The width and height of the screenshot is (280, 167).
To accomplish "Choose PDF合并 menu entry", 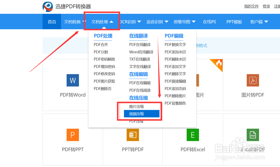I will pos(101,45).
